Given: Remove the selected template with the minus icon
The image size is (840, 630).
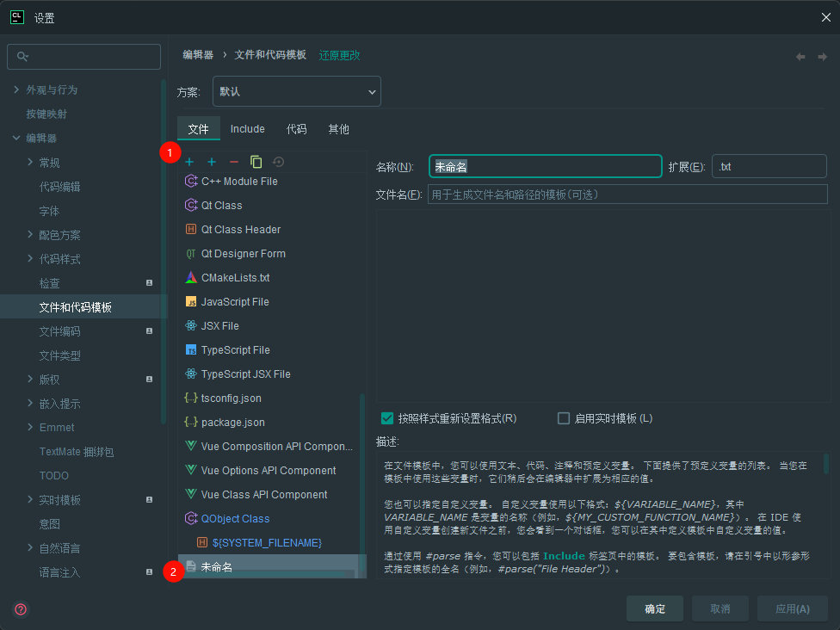Looking at the screenshot, I should coord(233,162).
